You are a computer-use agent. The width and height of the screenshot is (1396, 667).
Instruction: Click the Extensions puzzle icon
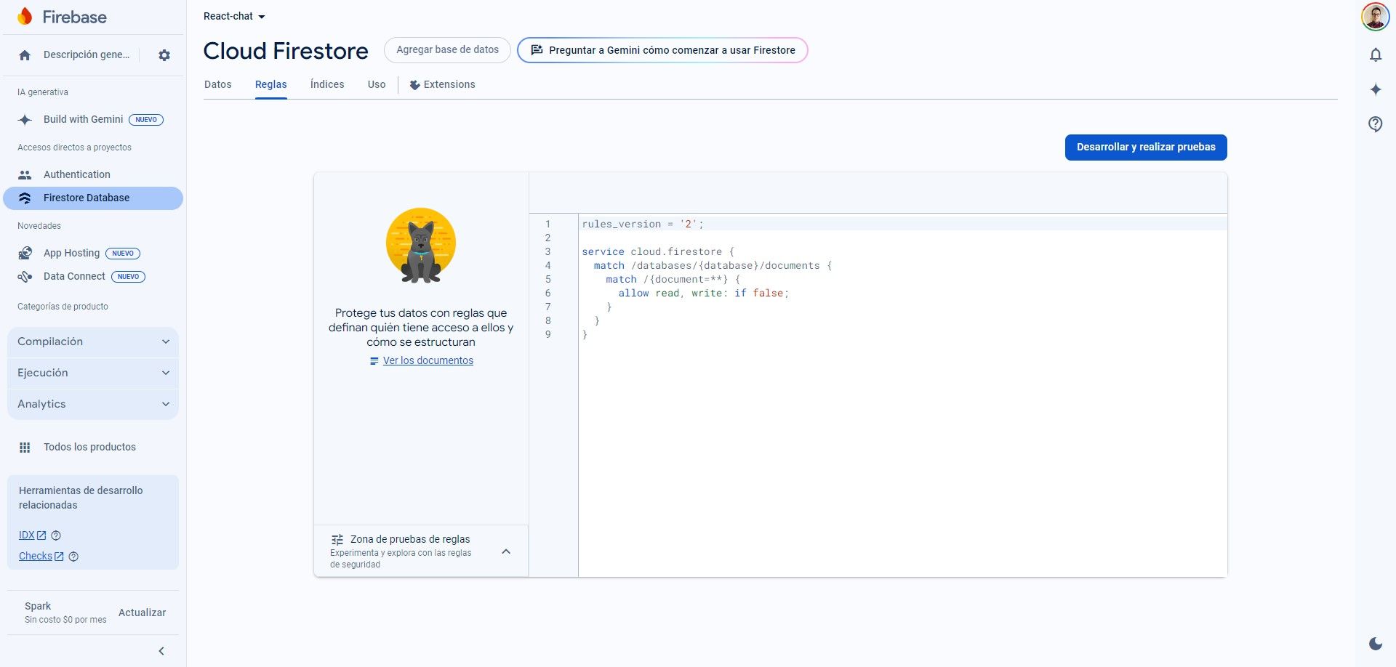coord(415,85)
